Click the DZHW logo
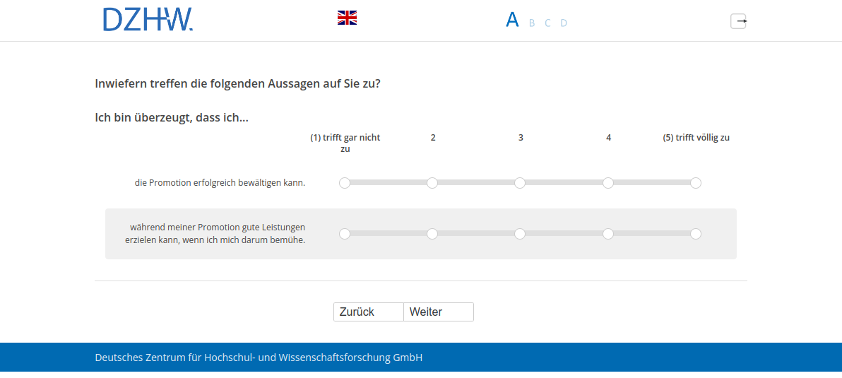This screenshot has height=378, width=842. click(148, 20)
